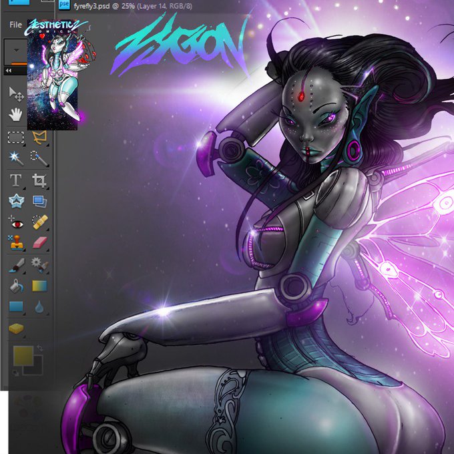Select the Magnetic Lasso tool
Viewport: 454px width, 454px height.
(x=39, y=138)
